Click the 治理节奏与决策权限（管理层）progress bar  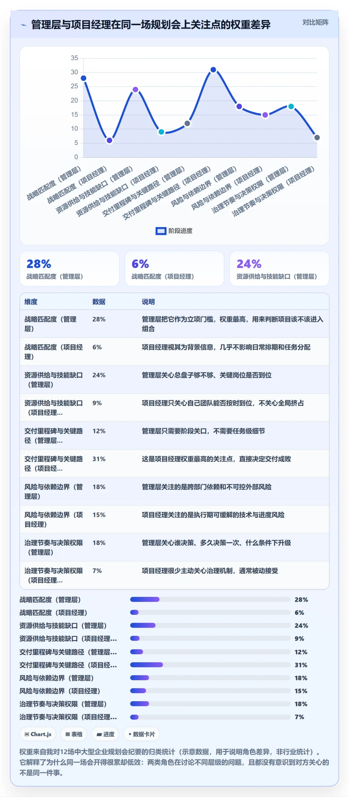point(210,704)
